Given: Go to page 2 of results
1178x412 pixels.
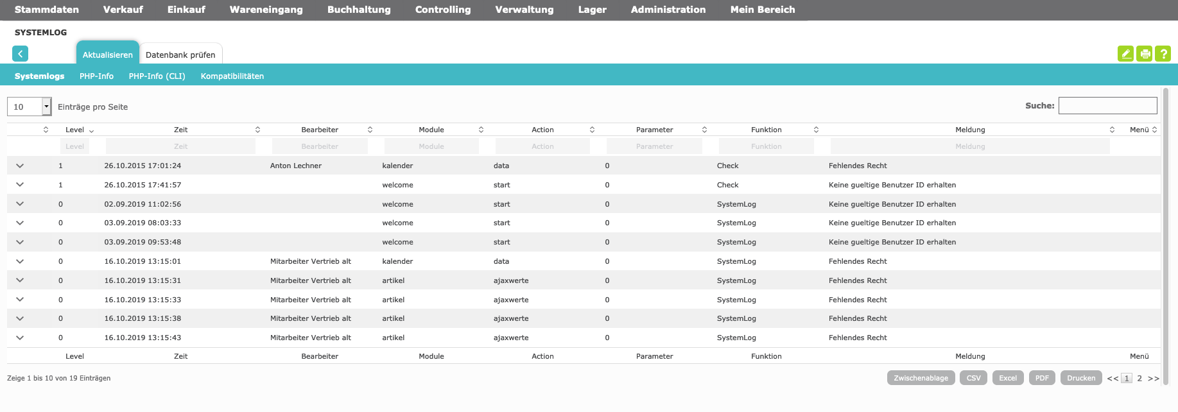Looking at the screenshot, I should (1139, 379).
